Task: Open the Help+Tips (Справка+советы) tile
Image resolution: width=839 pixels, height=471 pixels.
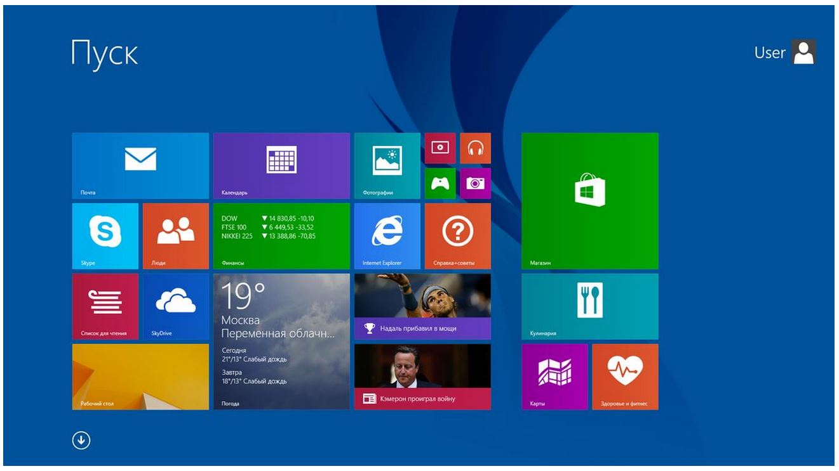Action: [458, 236]
